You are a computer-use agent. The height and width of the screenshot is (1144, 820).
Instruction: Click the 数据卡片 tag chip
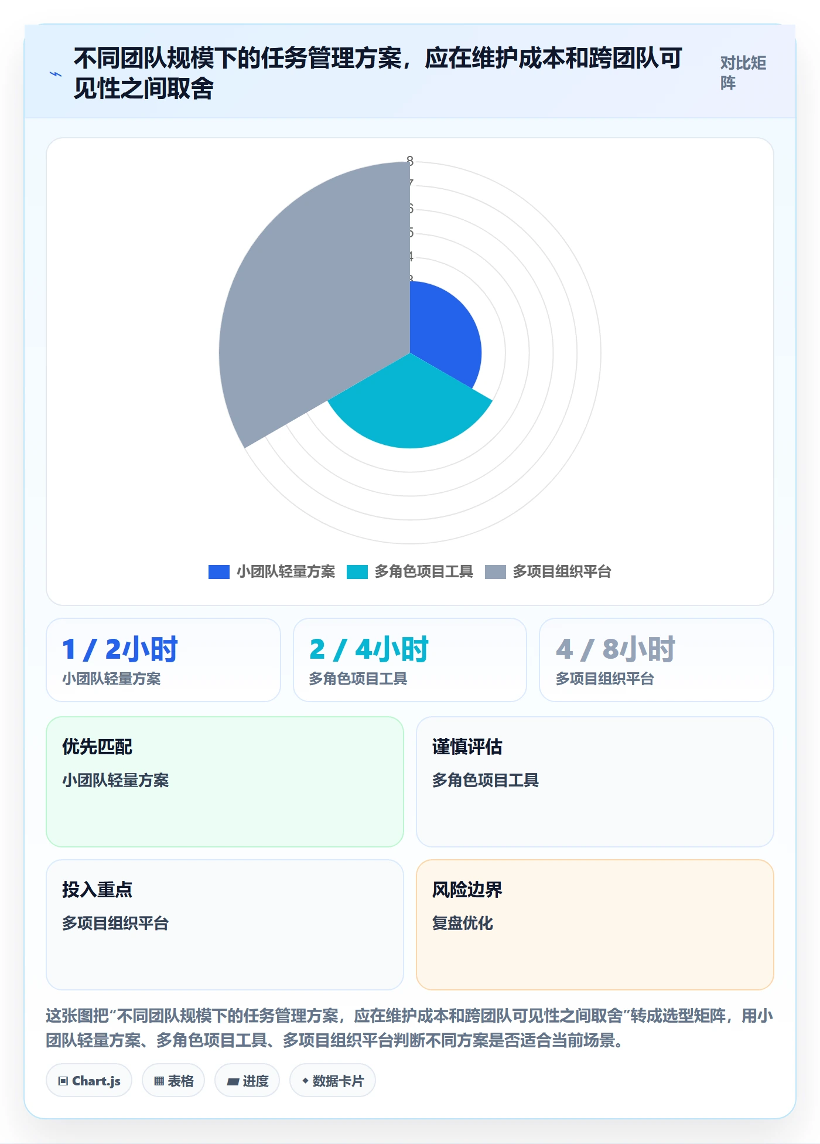333,1081
